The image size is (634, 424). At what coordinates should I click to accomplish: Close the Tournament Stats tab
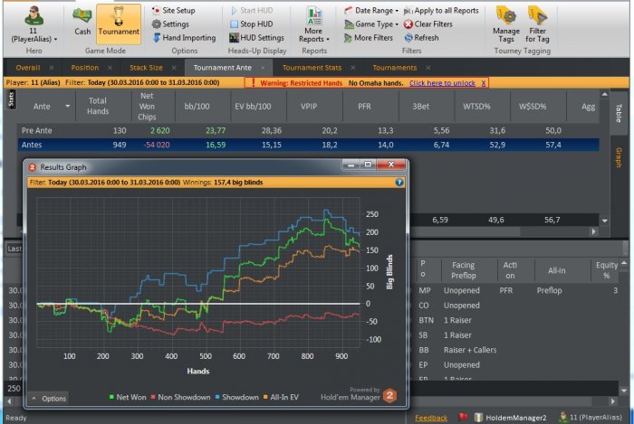pyautogui.click(x=353, y=68)
